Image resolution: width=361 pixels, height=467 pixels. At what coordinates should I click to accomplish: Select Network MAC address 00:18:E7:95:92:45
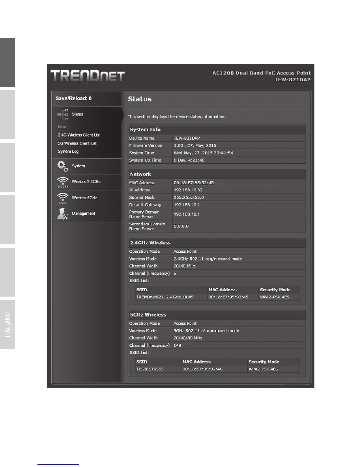click(x=193, y=183)
